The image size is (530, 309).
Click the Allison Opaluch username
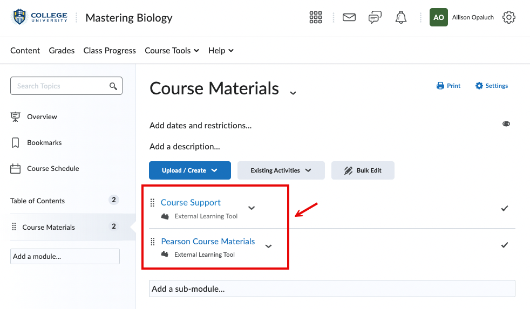click(x=473, y=17)
